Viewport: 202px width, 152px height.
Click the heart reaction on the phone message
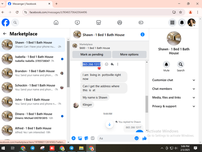point(99,68)
